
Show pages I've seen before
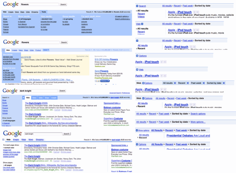click(x=9, y=170)
